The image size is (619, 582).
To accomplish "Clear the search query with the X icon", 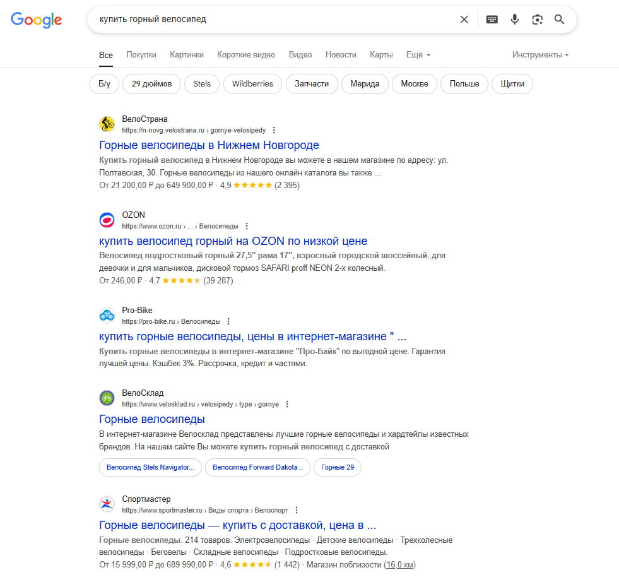I will [464, 20].
